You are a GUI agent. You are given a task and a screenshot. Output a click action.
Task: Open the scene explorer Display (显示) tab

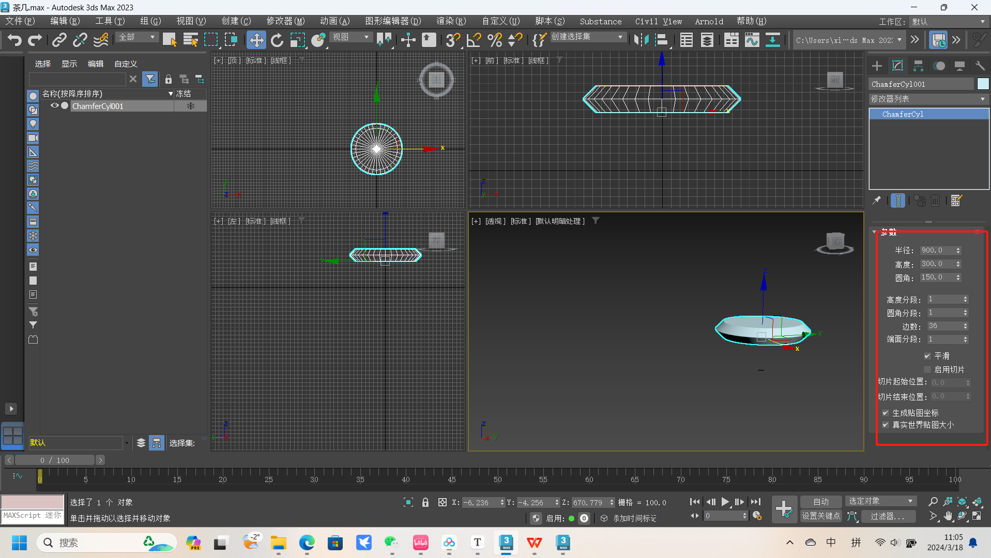[69, 64]
